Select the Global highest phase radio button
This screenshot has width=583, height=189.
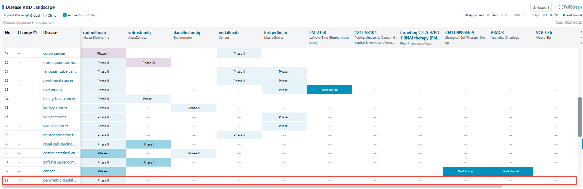coord(27,15)
